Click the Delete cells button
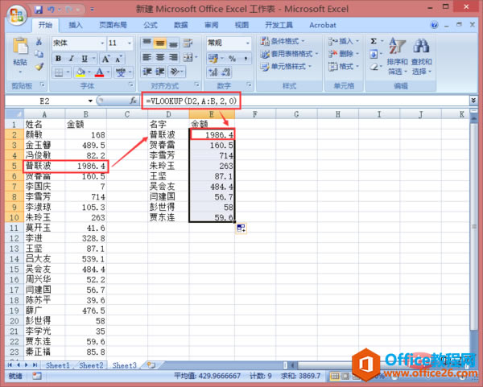The image size is (483, 387). coord(344,54)
